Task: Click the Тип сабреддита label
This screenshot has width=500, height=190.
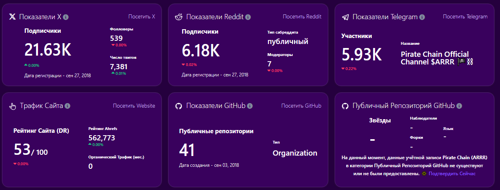Action: (283, 32)
